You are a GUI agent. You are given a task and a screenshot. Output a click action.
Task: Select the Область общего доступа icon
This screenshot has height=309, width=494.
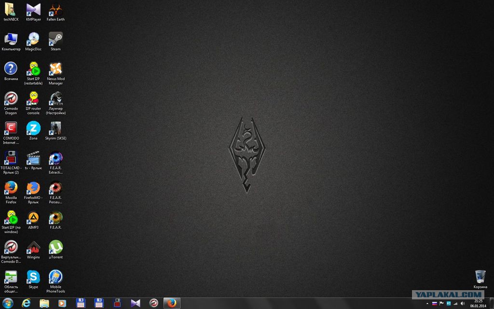pyautogui.click(x=11, y=281)
